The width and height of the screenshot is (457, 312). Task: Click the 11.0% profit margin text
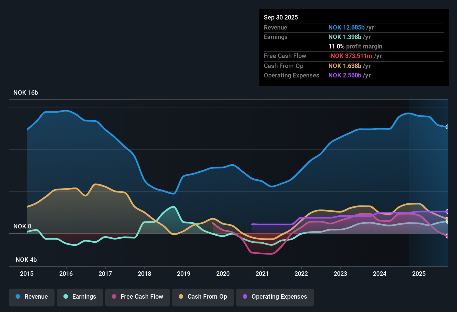(x=355, y=46)
